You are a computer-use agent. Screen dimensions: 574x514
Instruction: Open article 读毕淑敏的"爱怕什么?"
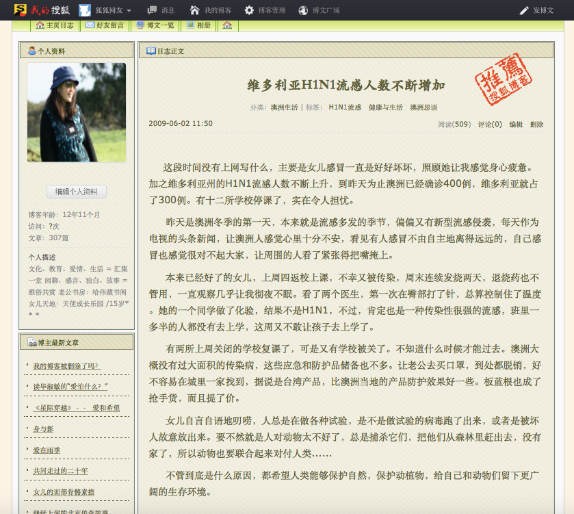click(x=70, y=387)
